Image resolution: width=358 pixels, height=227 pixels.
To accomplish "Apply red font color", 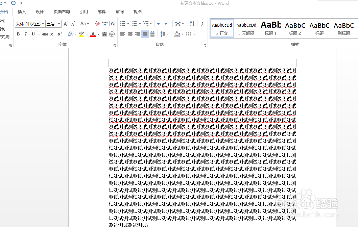I will coord(93,34).
